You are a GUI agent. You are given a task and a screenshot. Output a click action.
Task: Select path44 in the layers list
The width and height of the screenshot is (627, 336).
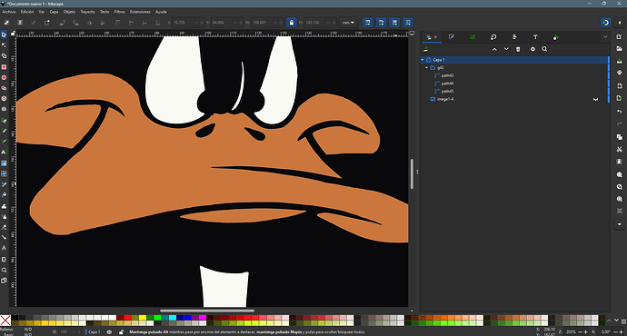tap(447, 84)
